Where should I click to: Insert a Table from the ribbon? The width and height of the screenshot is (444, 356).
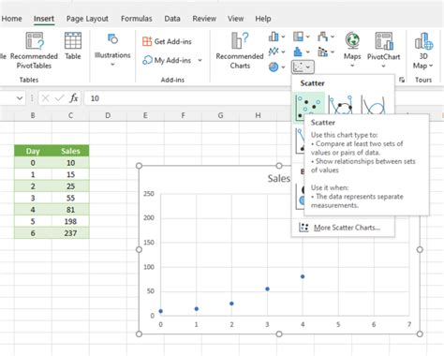tap(73, 46)
